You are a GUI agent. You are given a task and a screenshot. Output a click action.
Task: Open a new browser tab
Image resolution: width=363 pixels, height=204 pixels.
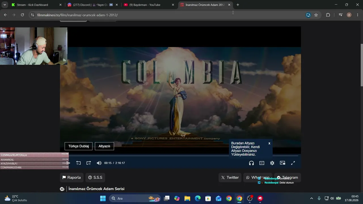coord(238,5)
